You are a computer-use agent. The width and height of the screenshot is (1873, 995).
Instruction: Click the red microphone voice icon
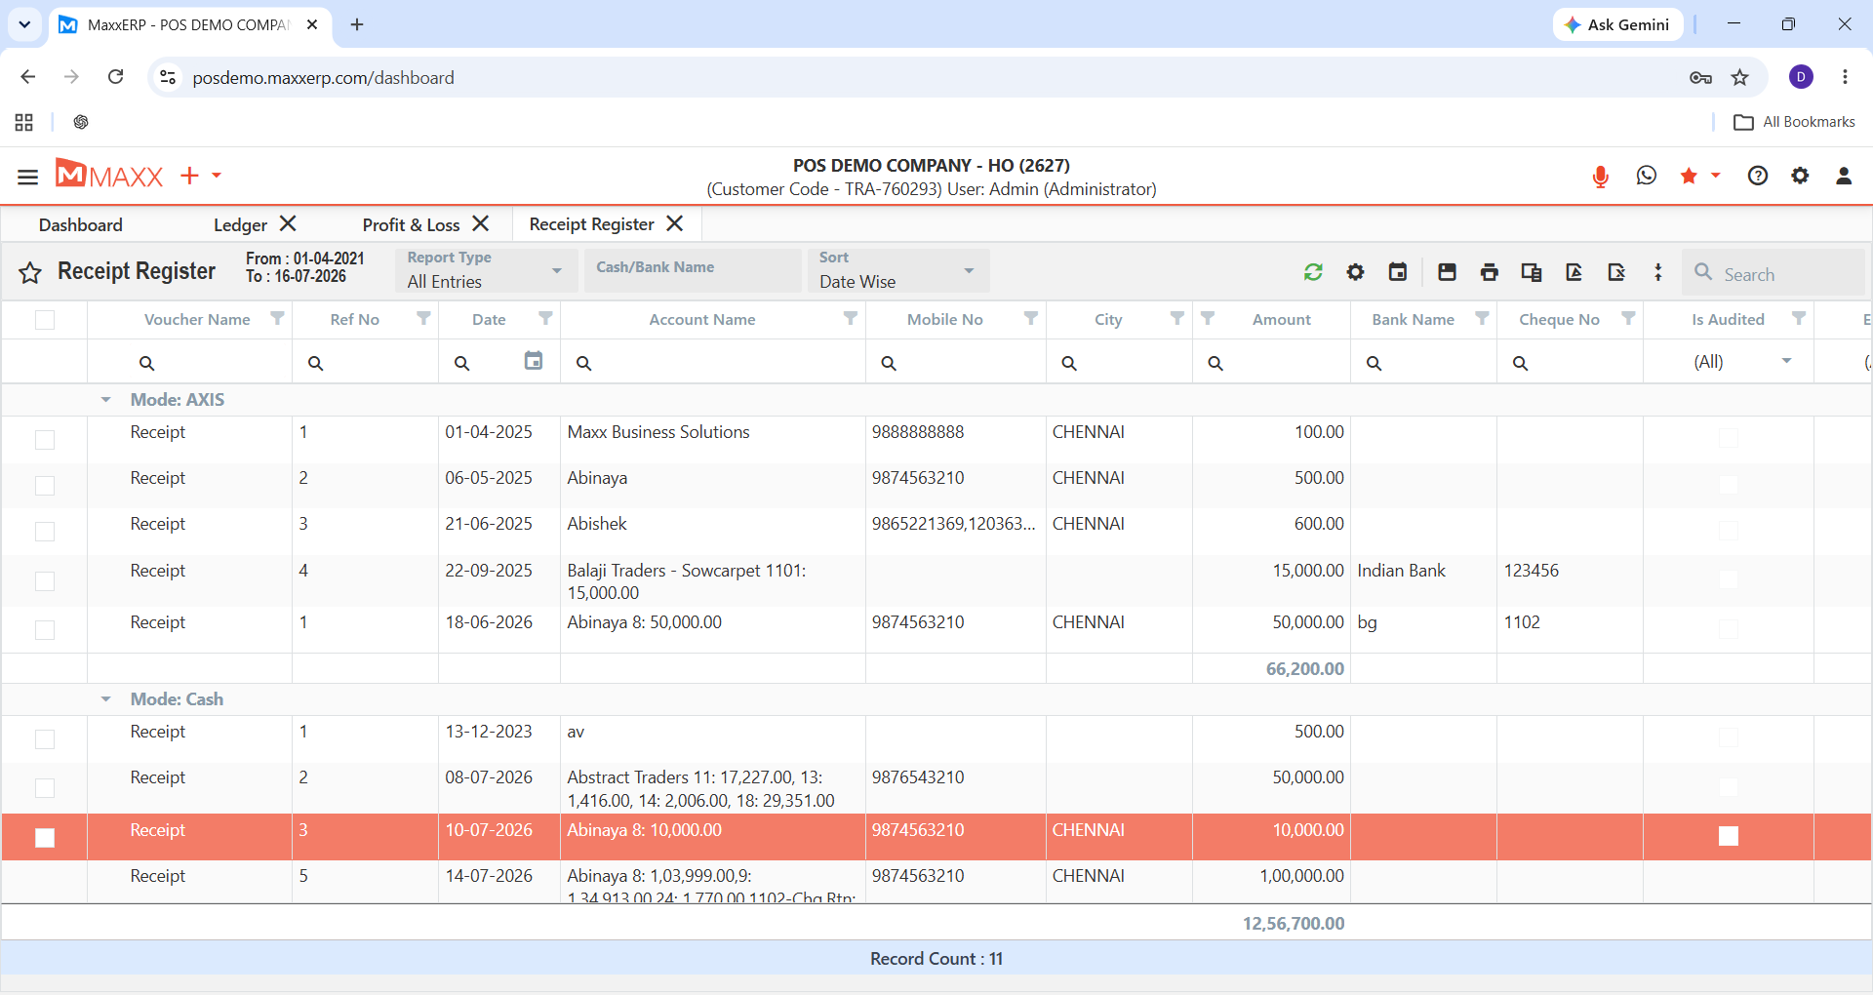click(1600, 177)
